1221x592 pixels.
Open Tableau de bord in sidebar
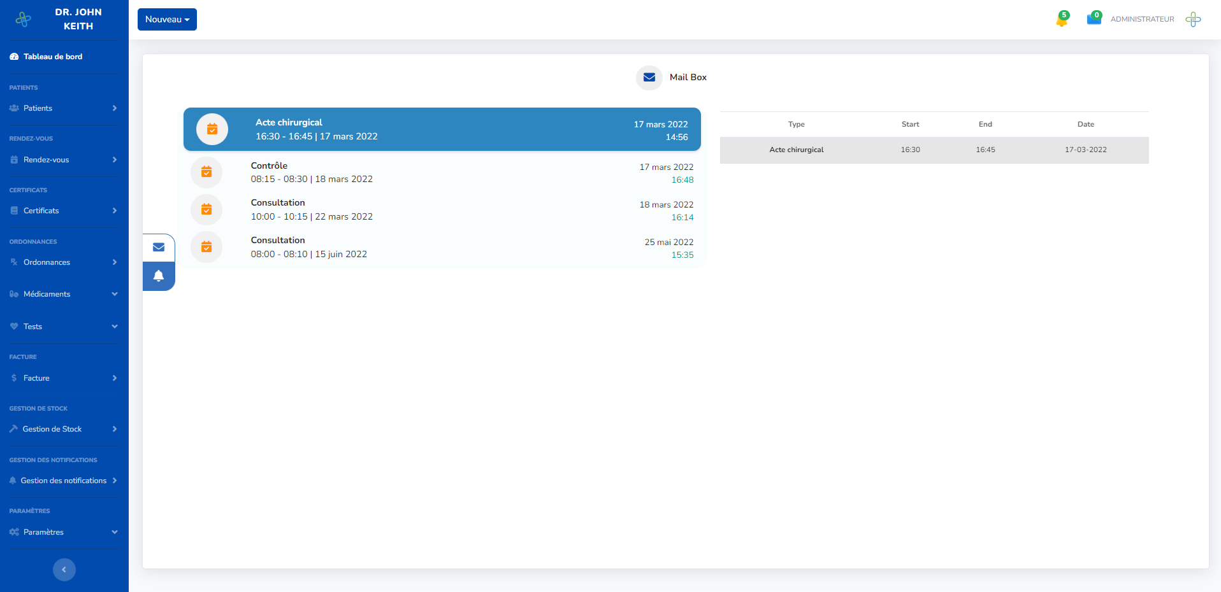pyautogui.click(x=53, y=57)
